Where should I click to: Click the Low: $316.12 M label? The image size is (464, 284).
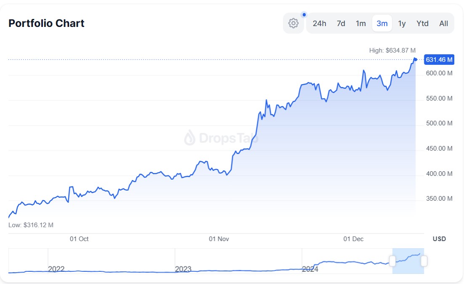point(31,225)
